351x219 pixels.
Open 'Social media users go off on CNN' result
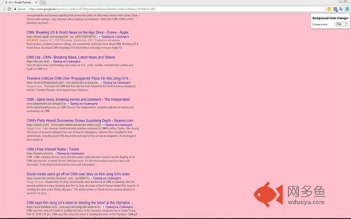click(x=78, y=174)
